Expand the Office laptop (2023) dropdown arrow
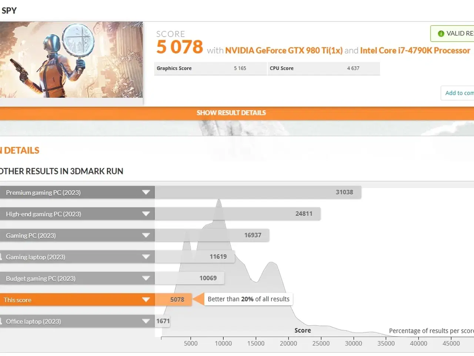The image size is (474, 356). tap(146, 322)
